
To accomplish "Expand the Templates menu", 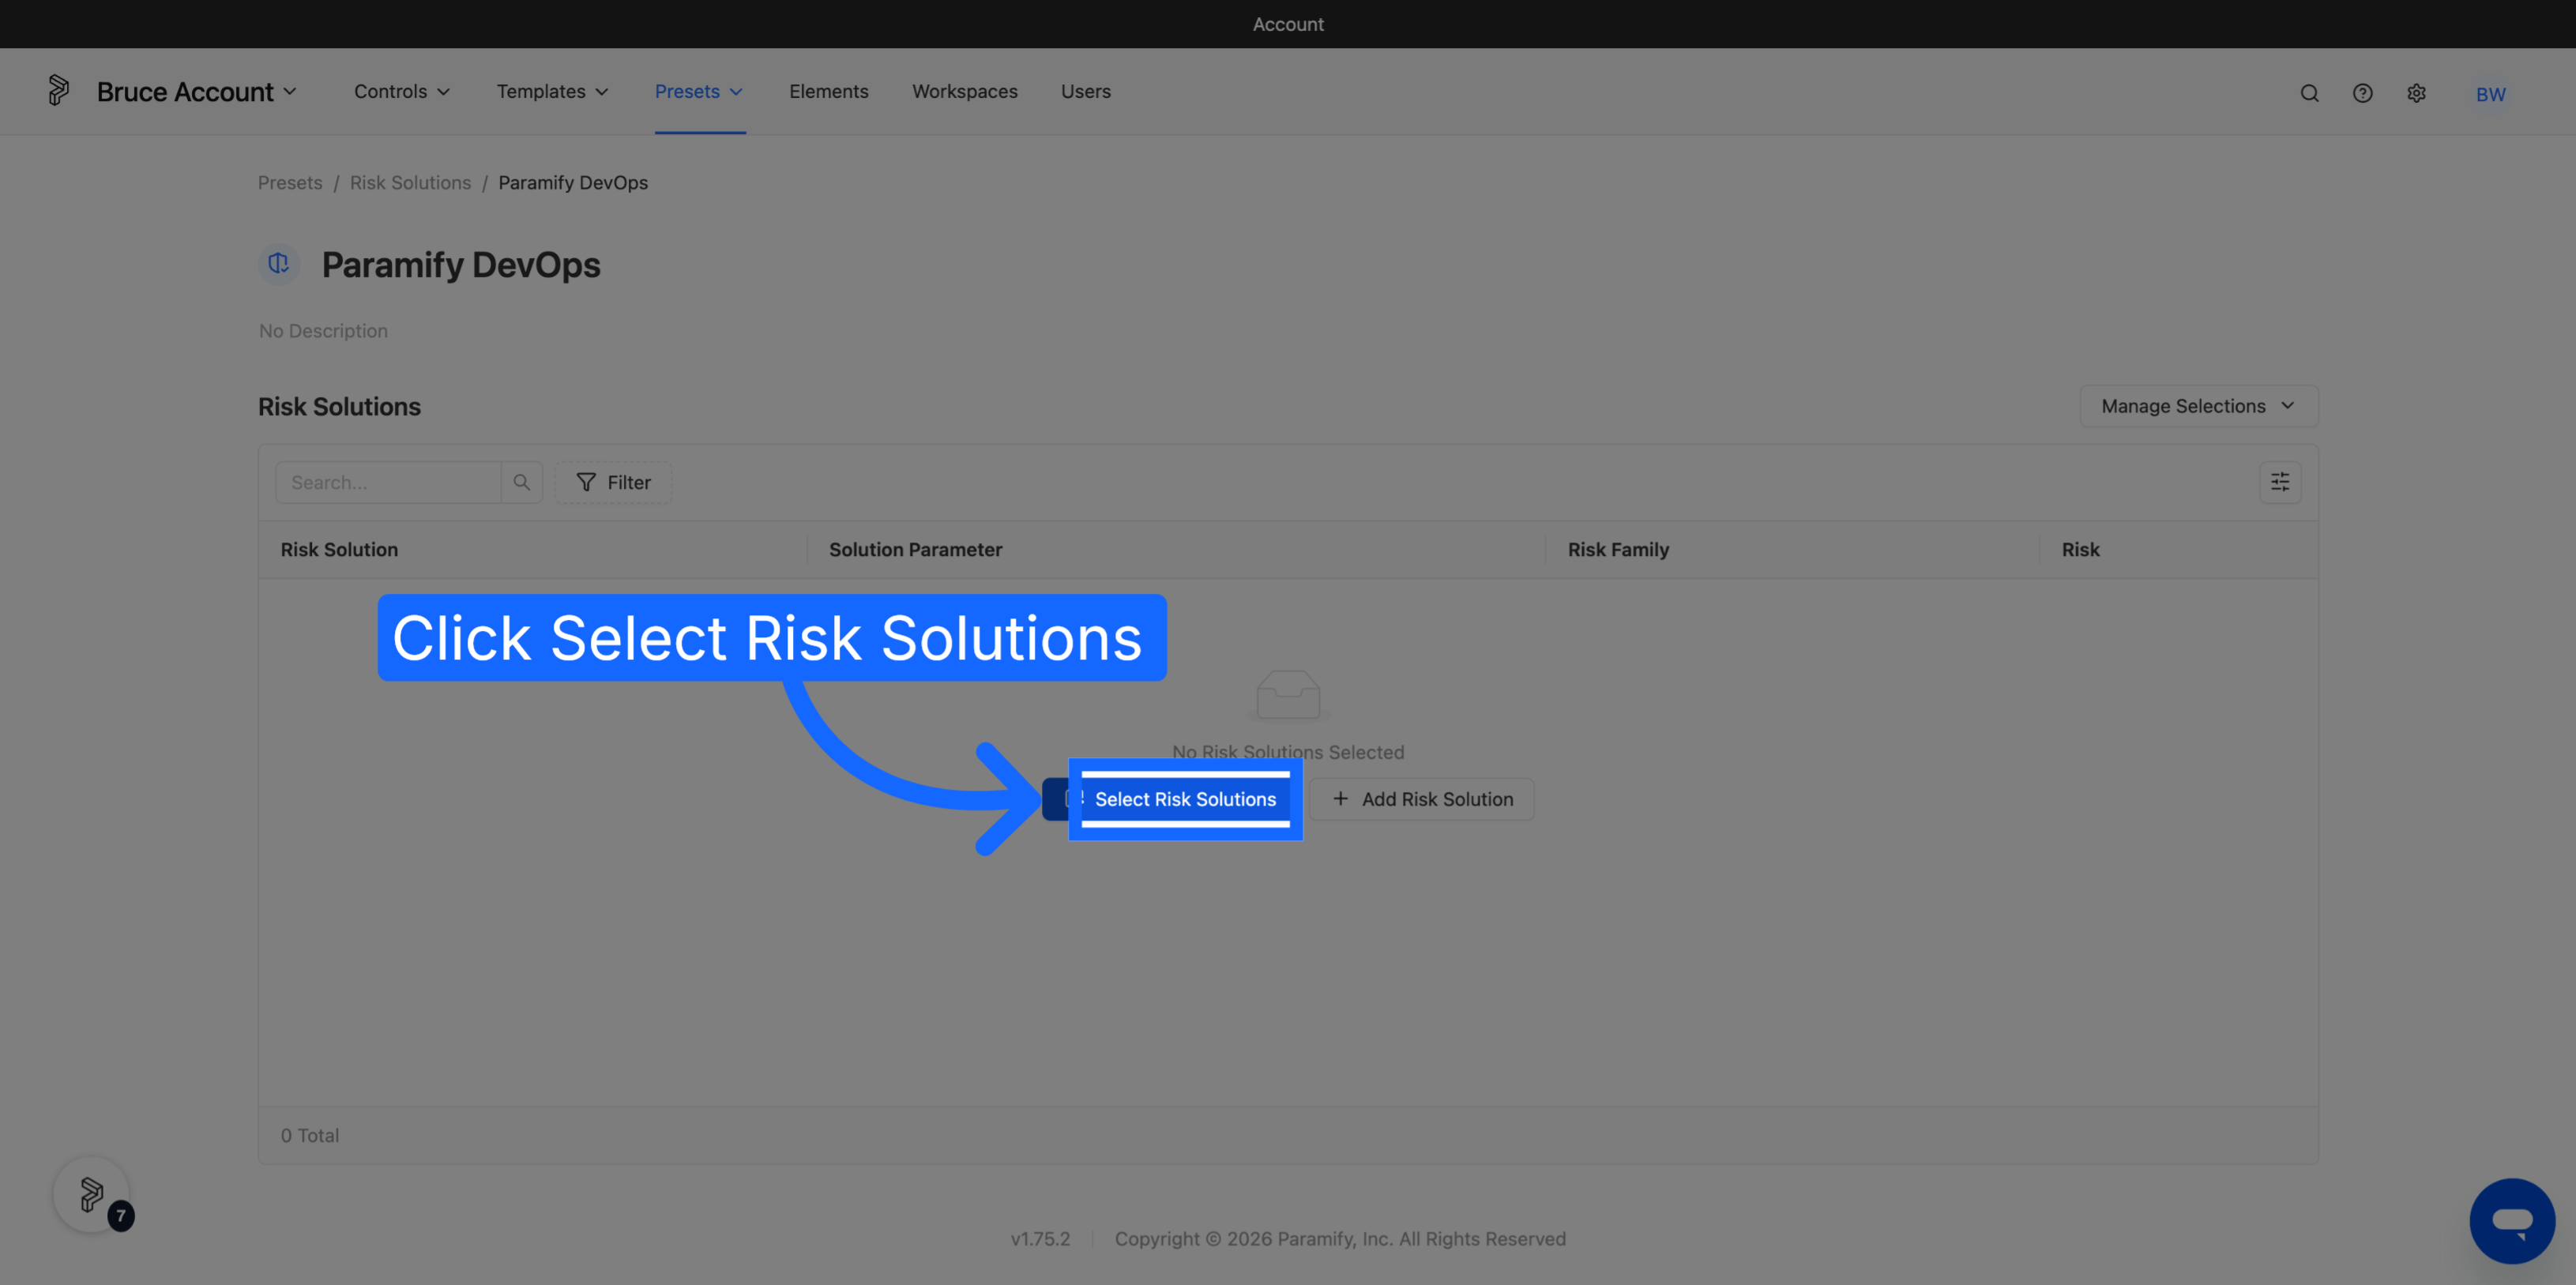I will pyautogui.click(x=553, y=91).
